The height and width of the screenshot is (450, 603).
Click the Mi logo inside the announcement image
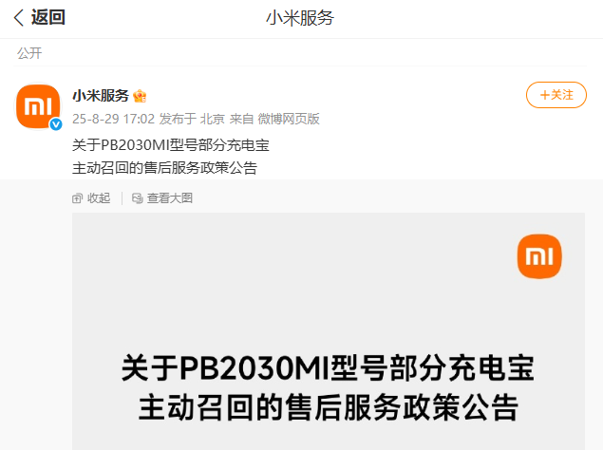[539, 256]
